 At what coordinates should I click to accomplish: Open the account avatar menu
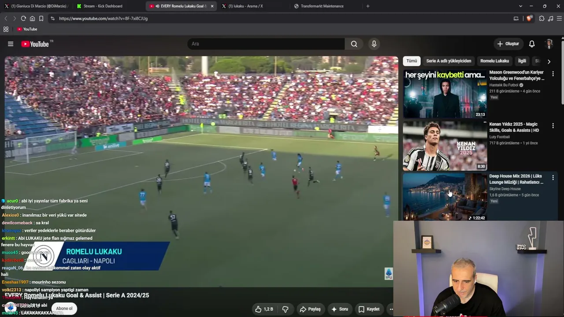tap(549, 44)
